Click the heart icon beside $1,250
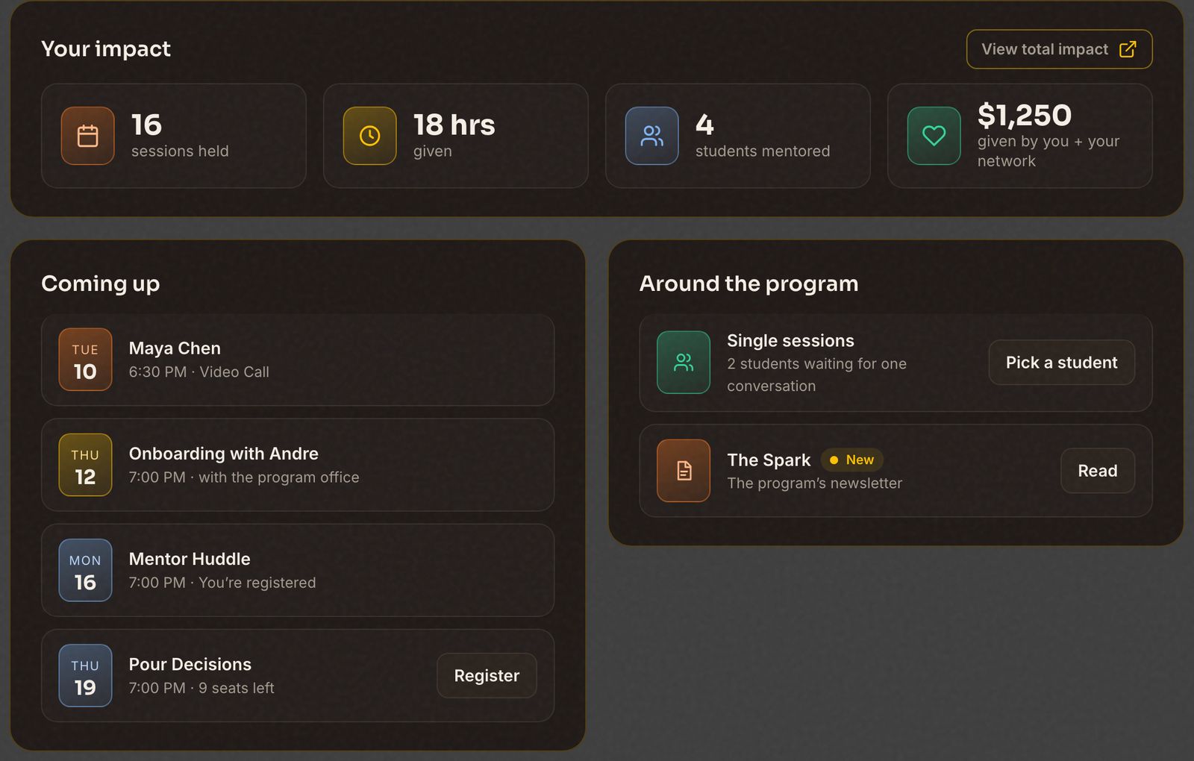Viewport: 1194px width, 761px height. [934, 136]
